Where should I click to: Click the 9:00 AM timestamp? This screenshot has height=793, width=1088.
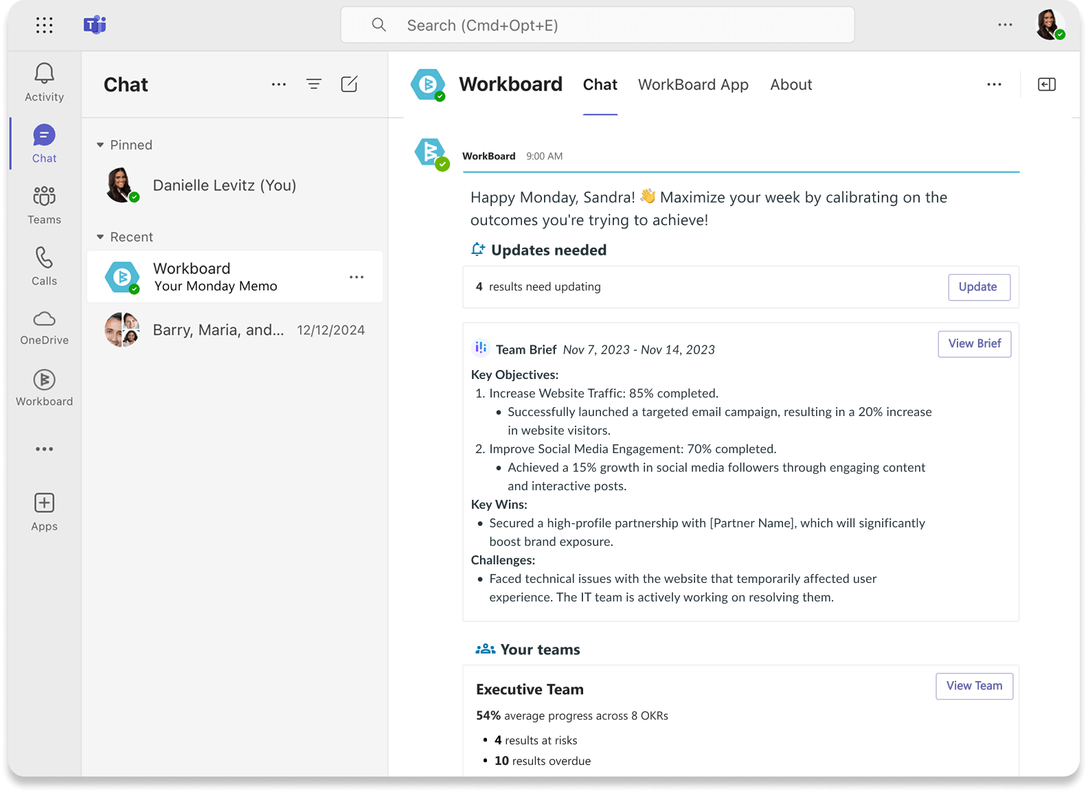pyautogui.click(x=544, y=156)
